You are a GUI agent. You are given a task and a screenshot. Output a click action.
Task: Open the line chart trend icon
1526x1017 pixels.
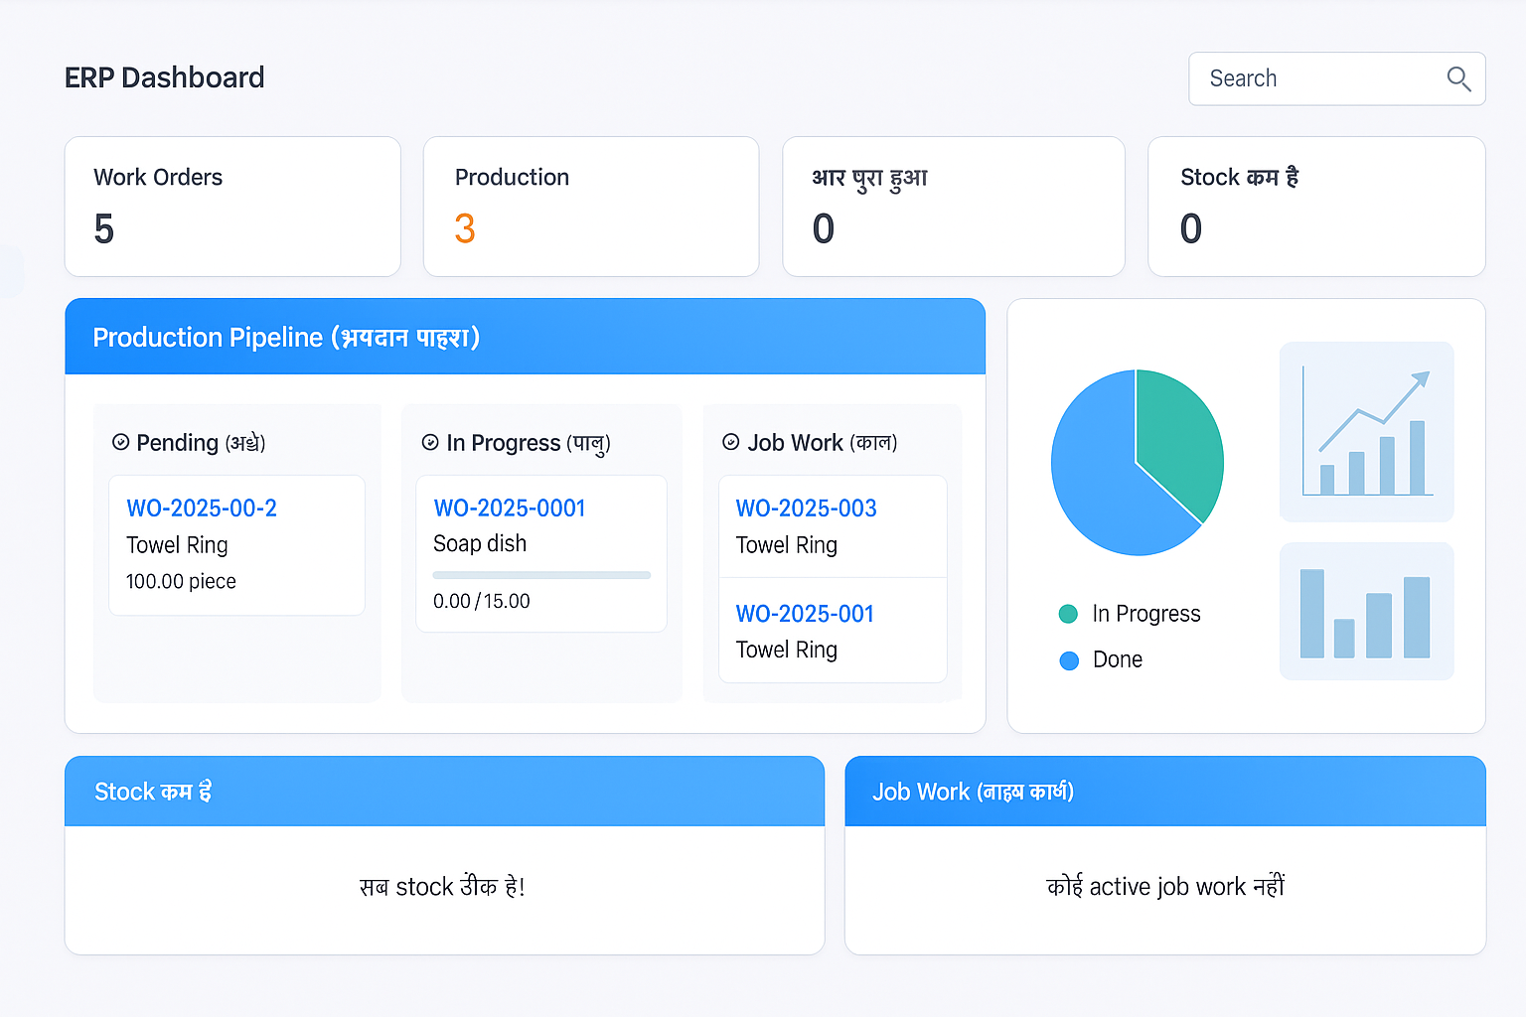click(x=1366, y=431)
